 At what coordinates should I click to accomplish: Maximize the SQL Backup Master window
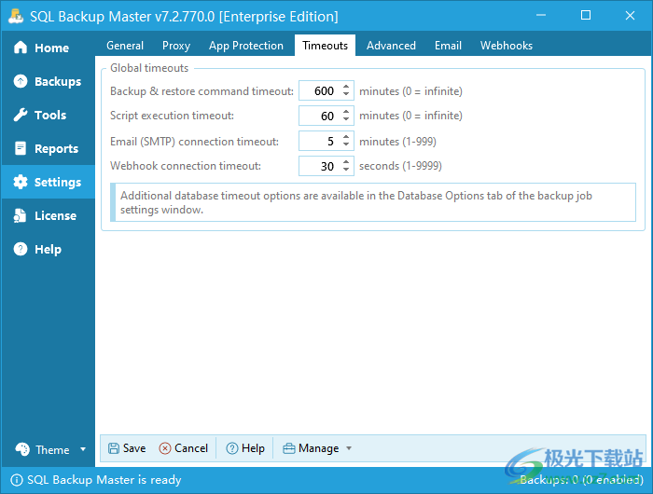pos(586,16)
